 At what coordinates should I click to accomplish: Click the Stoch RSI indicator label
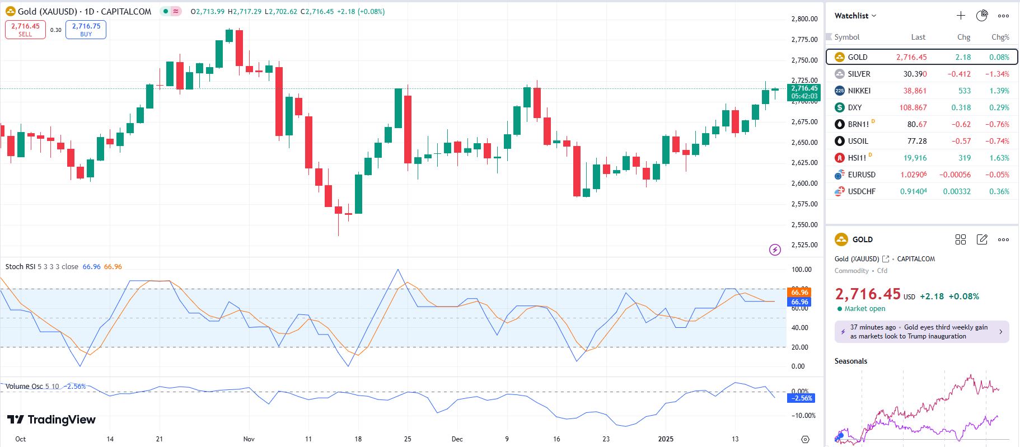tap(20, 267)
